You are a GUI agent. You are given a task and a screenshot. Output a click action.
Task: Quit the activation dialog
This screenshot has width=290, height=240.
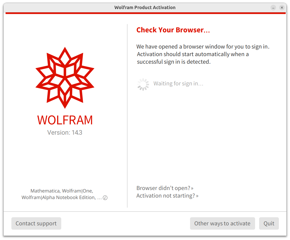269,223
